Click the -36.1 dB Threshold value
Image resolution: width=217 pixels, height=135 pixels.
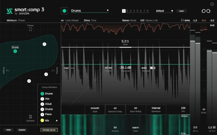pyautogui.click(x=125, y=68)
